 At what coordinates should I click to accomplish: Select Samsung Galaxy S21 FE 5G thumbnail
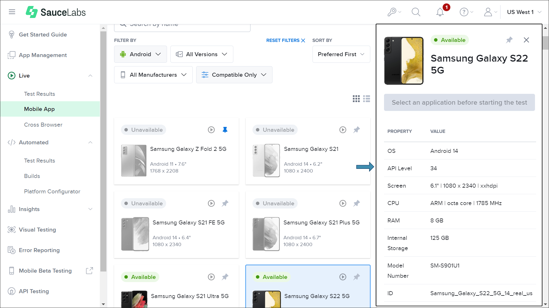tap(135, 234)
